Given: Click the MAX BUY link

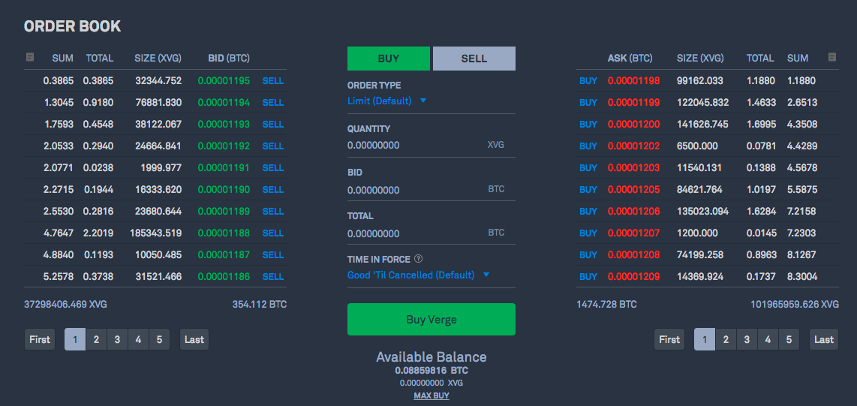Looking at the screenshot, I should pyautogui.click(x=431, y=395).
